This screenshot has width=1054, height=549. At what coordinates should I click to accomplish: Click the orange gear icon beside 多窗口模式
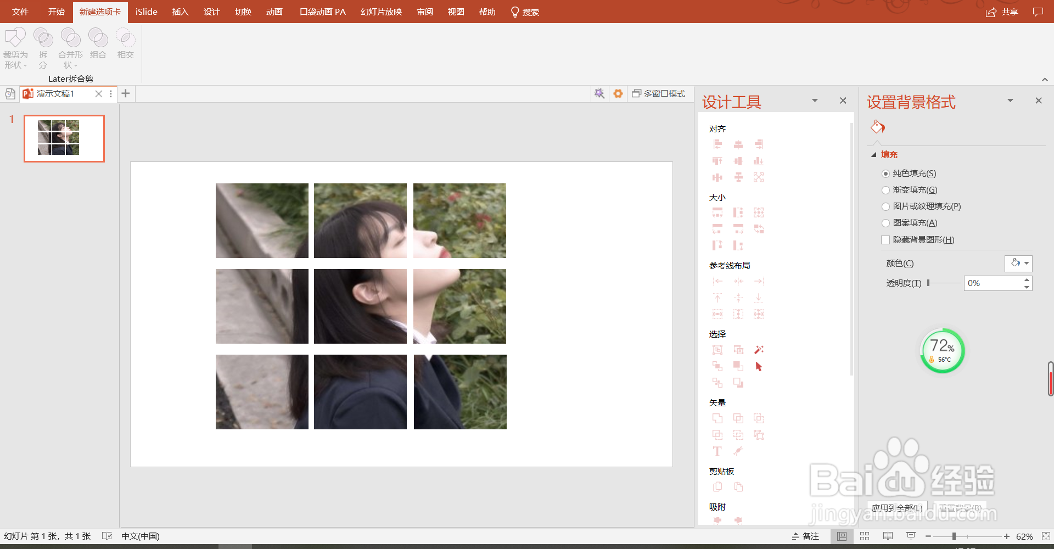(618, 94)
